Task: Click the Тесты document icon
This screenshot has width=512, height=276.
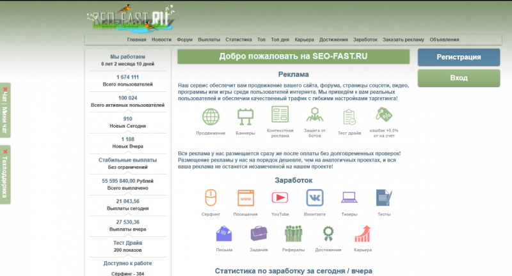Action: click(x=384, y=198)
